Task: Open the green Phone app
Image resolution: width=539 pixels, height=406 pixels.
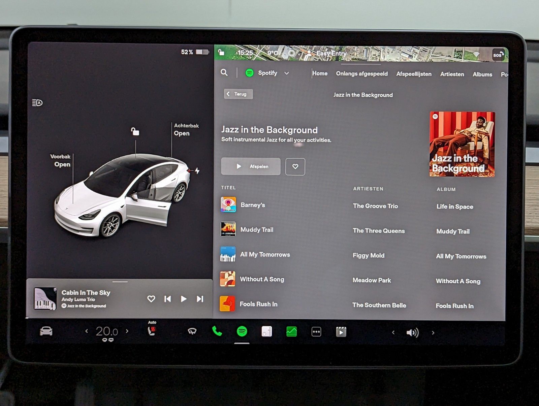Action: (217, 331)
